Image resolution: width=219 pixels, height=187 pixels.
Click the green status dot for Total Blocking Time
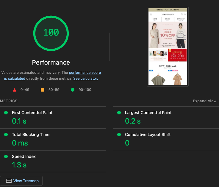click(x=6, y=135)
